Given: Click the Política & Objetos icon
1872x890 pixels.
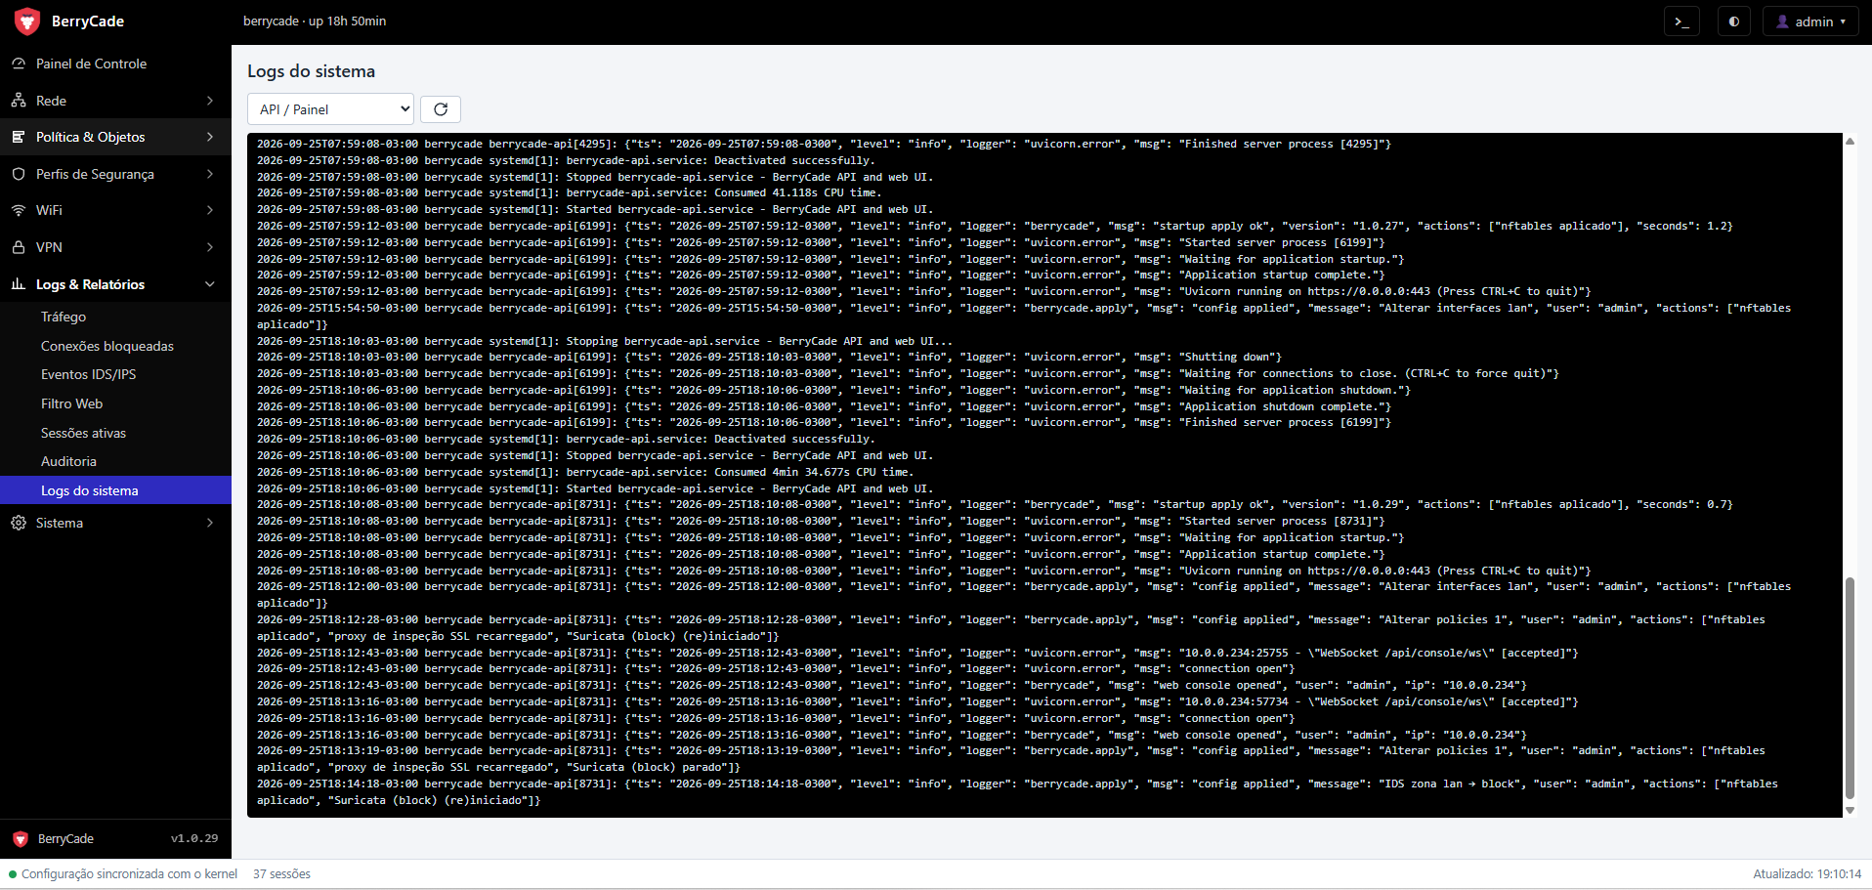Looking at the screenshot, I should click(x=19, y=137).
